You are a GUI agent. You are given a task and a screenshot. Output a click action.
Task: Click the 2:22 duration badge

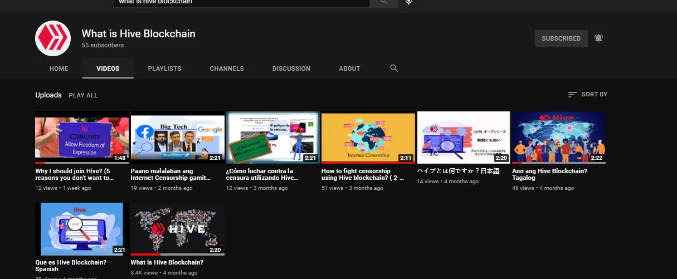(x=597, y=158)
